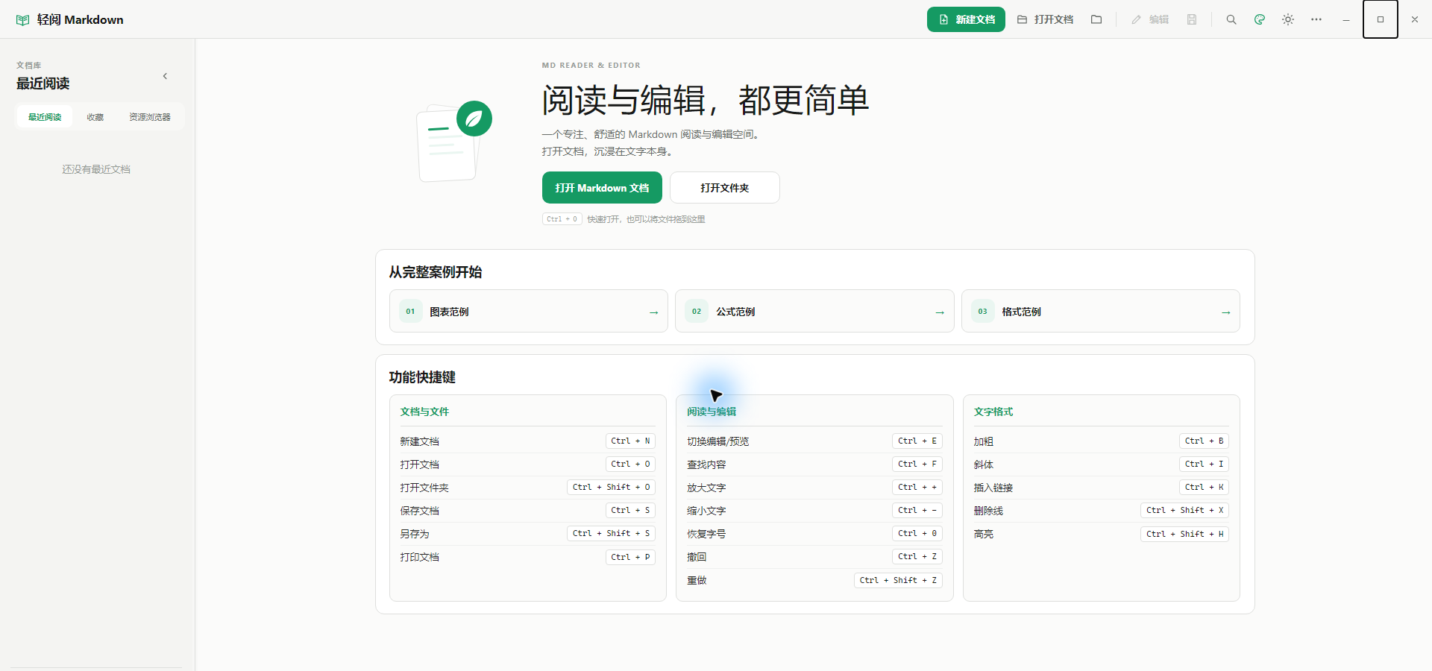Open the three-dot more options menu
This screenshot has height=671, width=1432.
1316,19
